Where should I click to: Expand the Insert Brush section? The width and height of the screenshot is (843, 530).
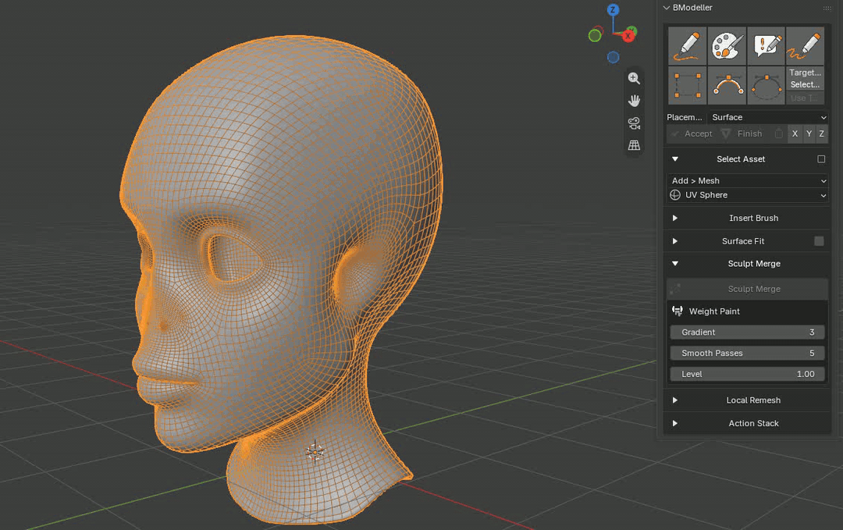(675, 219)
